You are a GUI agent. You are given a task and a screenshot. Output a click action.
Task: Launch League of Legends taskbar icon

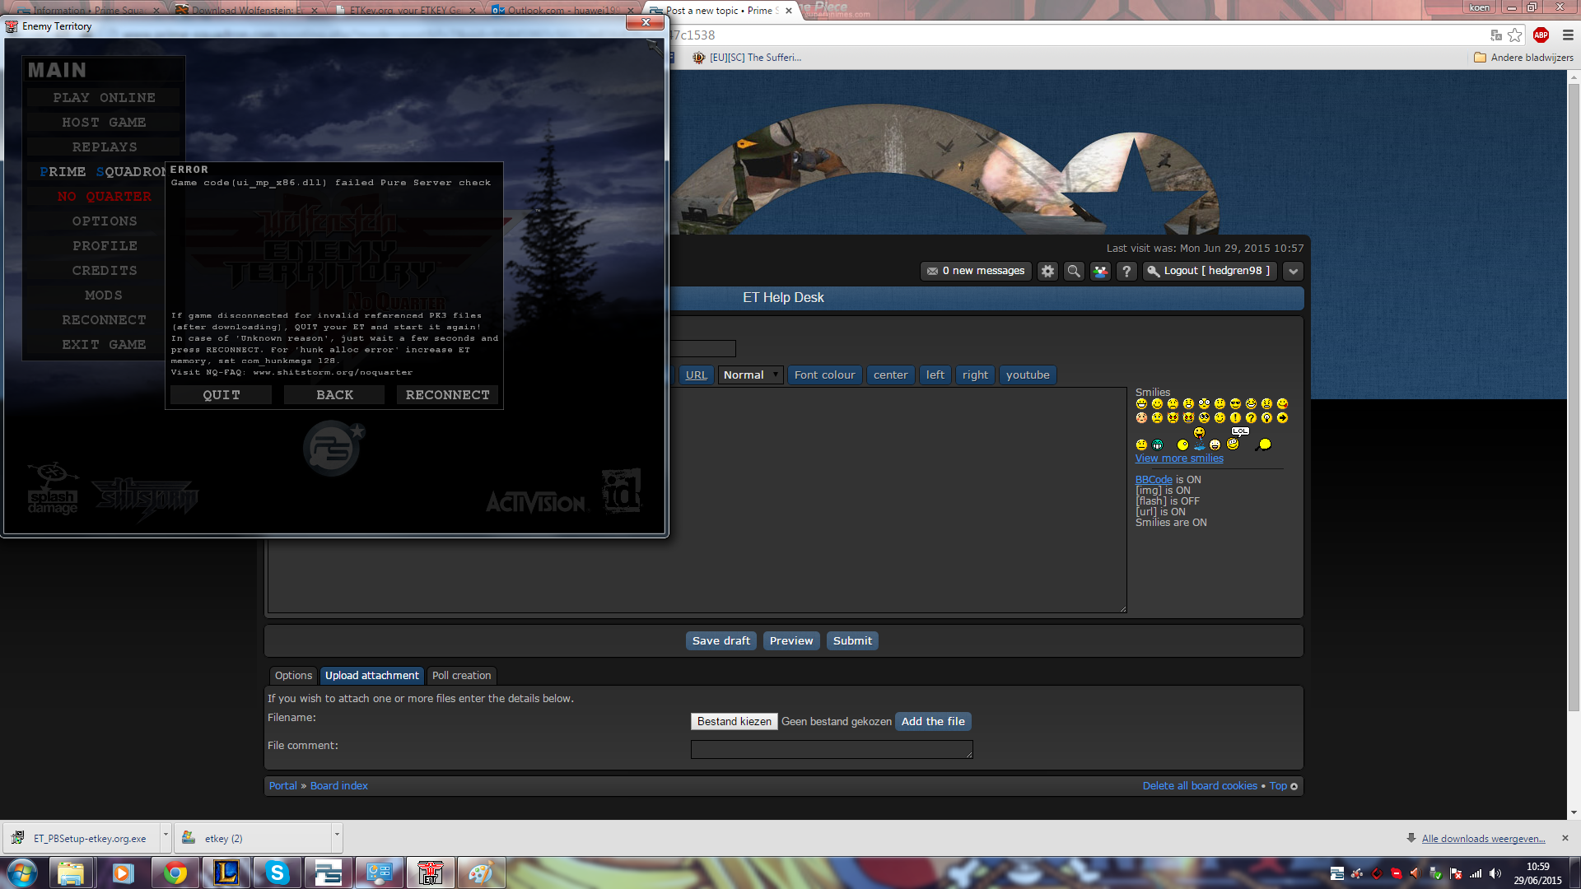(x=226, y=873)
